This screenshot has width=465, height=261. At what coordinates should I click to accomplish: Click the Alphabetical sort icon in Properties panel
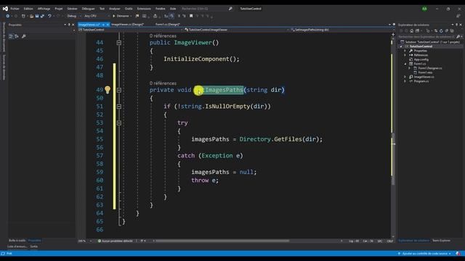(x=17, y=36)
